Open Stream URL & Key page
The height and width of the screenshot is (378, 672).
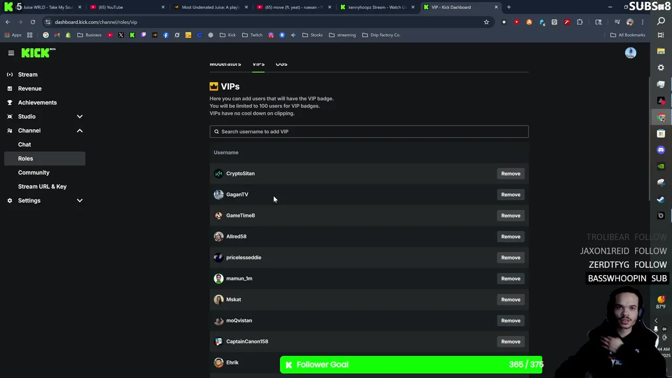tap(43, 186)
